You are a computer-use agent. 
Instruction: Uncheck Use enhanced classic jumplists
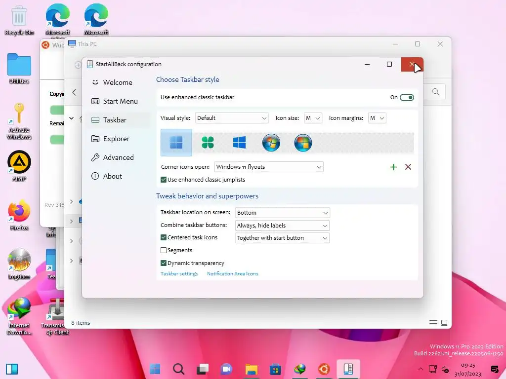(x=164, y=180)
